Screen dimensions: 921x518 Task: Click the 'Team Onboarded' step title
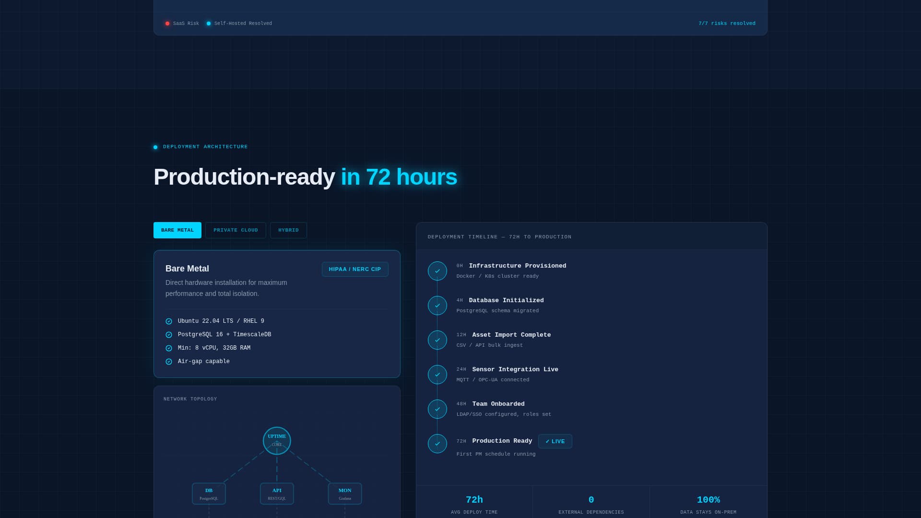(x=498, y=404)
